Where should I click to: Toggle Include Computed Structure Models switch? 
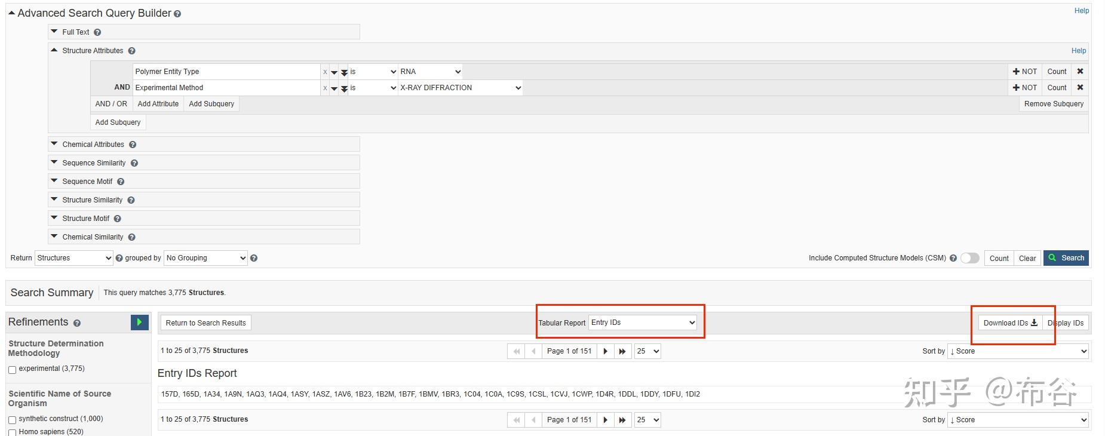(x=969, y=258)
